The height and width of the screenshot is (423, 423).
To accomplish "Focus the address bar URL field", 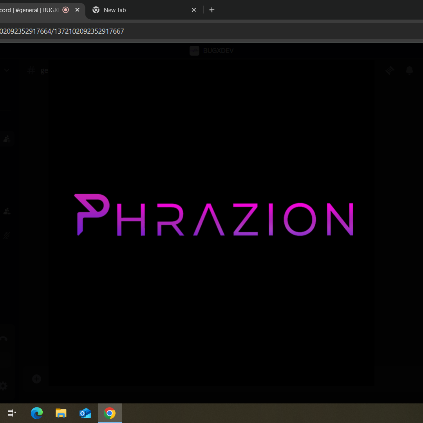I will coord(211,31).
